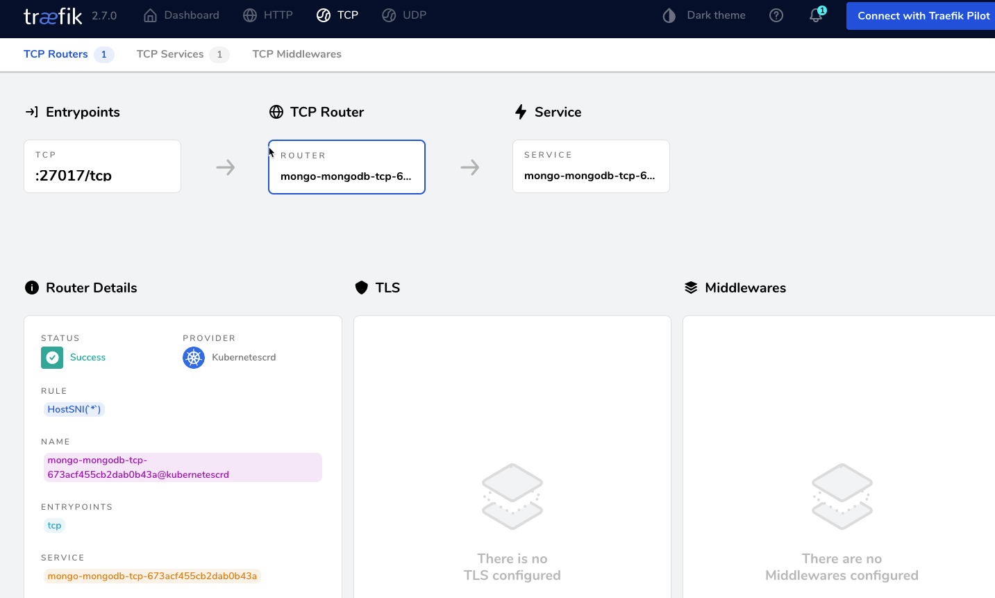Click the TCP Router globe icon
Image resolution: width=995 pixels, height=598 pixels.
(x=276, y=112)
